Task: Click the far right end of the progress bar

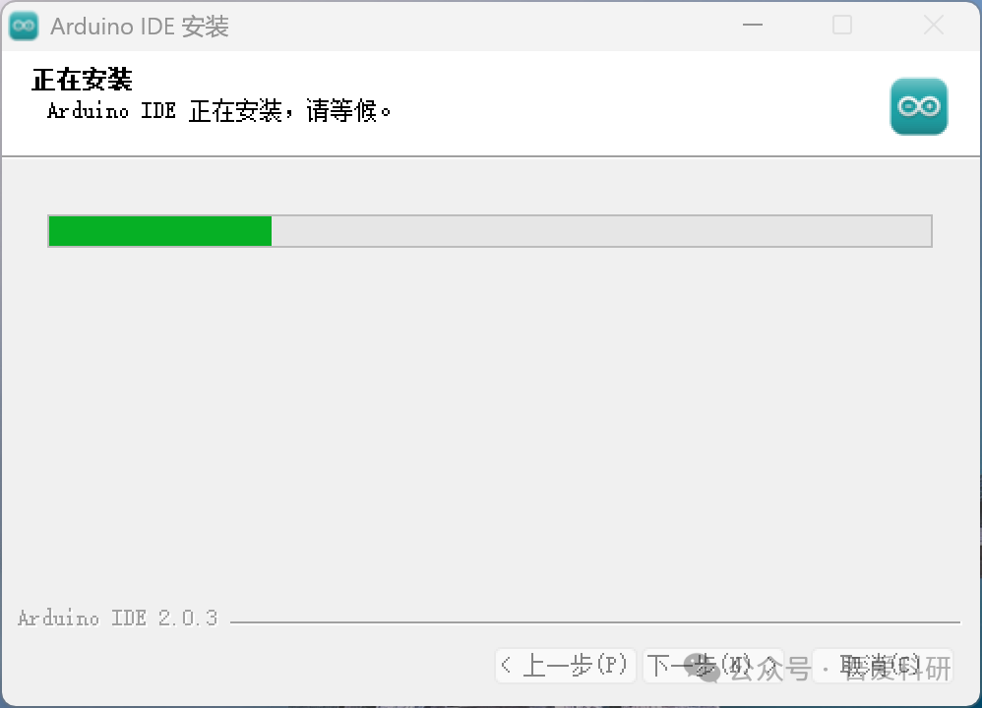Action: (927, 231)
